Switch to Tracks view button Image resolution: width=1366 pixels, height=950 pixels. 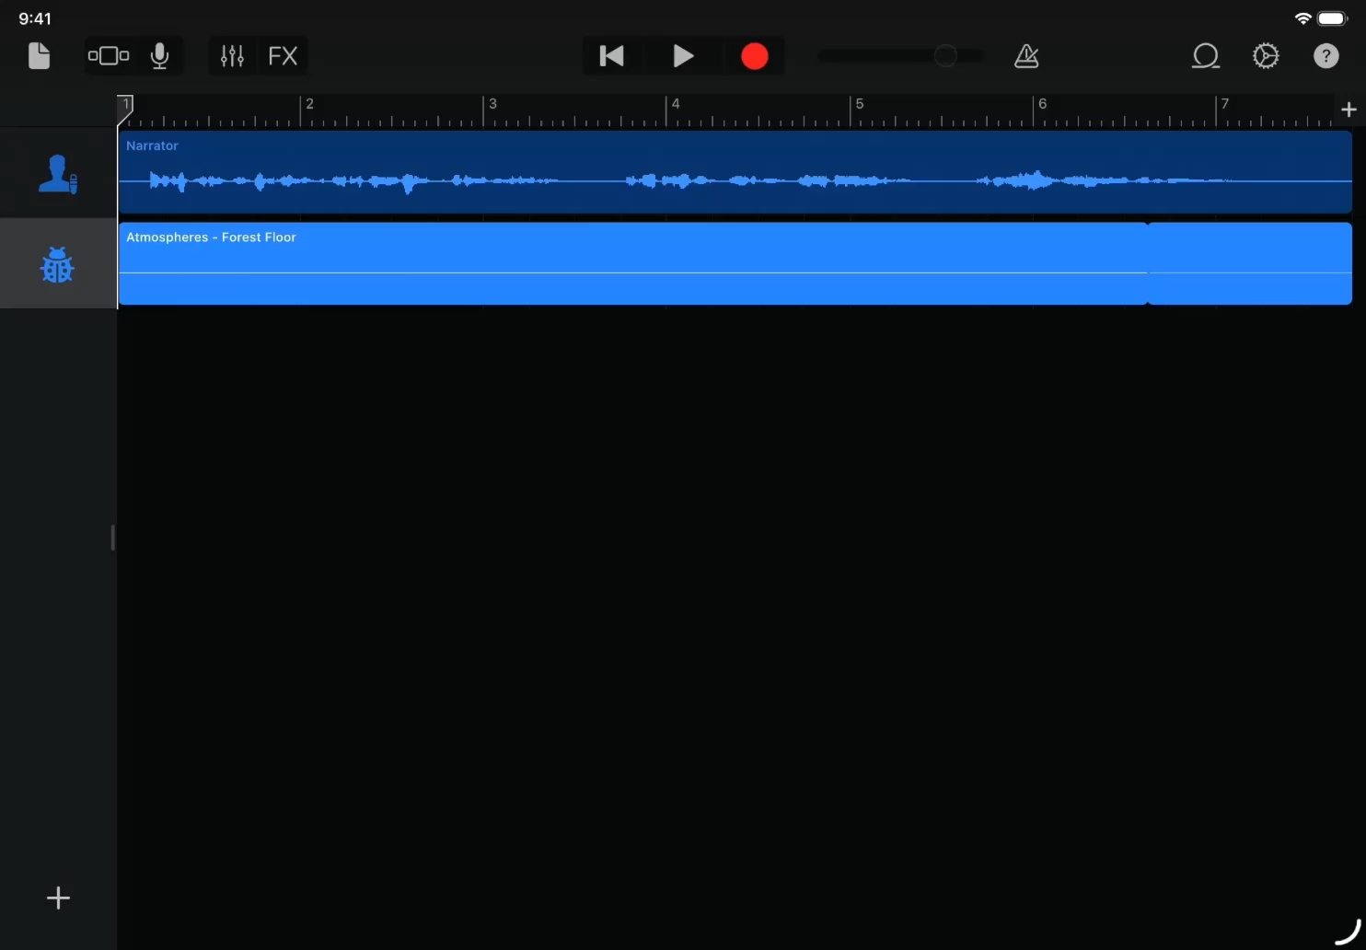[109, 56]
